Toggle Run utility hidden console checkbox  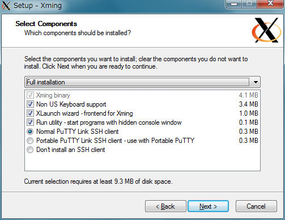point(30,122)
